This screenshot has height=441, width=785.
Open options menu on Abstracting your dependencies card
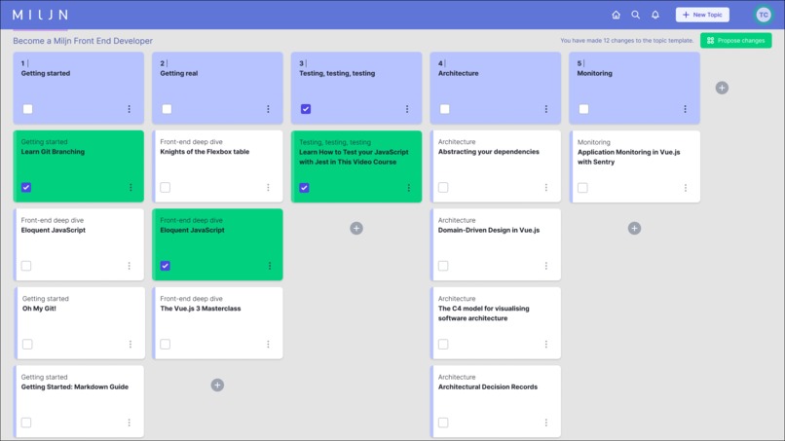pyautogui.click(x=546, y=187)
